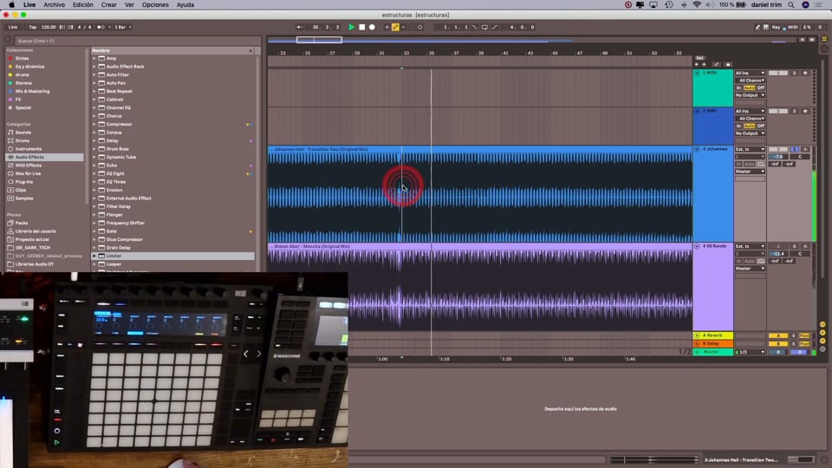The image size is (832, 468).
Task: Click the Stop transport button
Action: (x=362, y=27)
